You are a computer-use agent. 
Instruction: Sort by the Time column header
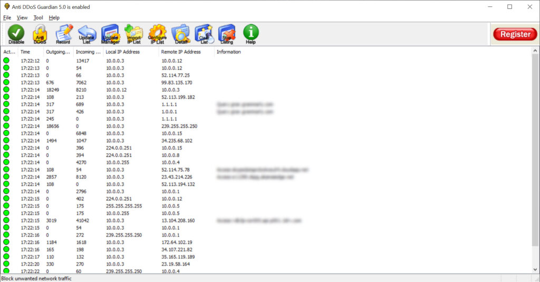click(25, 52)
